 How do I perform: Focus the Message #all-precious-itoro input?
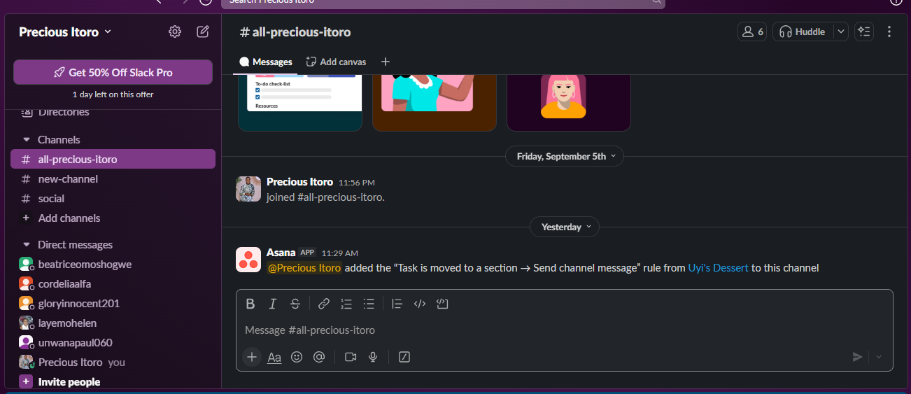pyautogui.click(x=564, y=330)
